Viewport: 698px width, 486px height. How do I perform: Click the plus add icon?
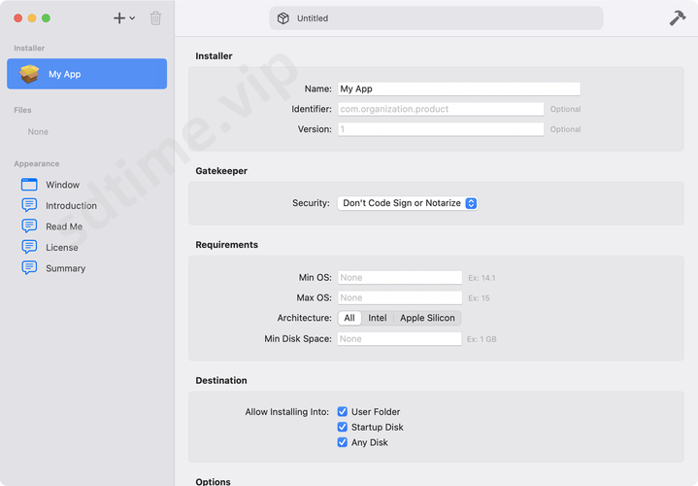click(x=119, y=18)
